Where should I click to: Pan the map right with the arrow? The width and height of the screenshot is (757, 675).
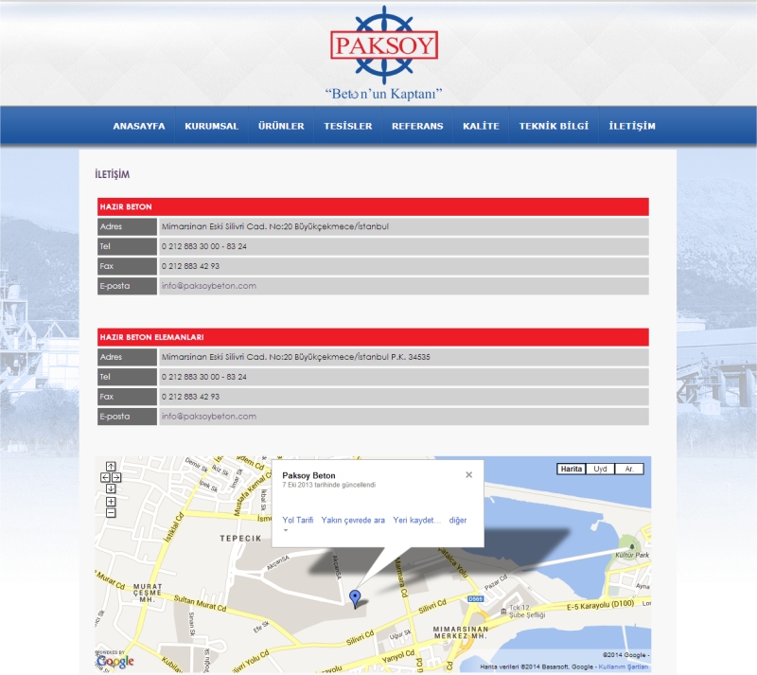pyautogui.click(x=116, y=477)
